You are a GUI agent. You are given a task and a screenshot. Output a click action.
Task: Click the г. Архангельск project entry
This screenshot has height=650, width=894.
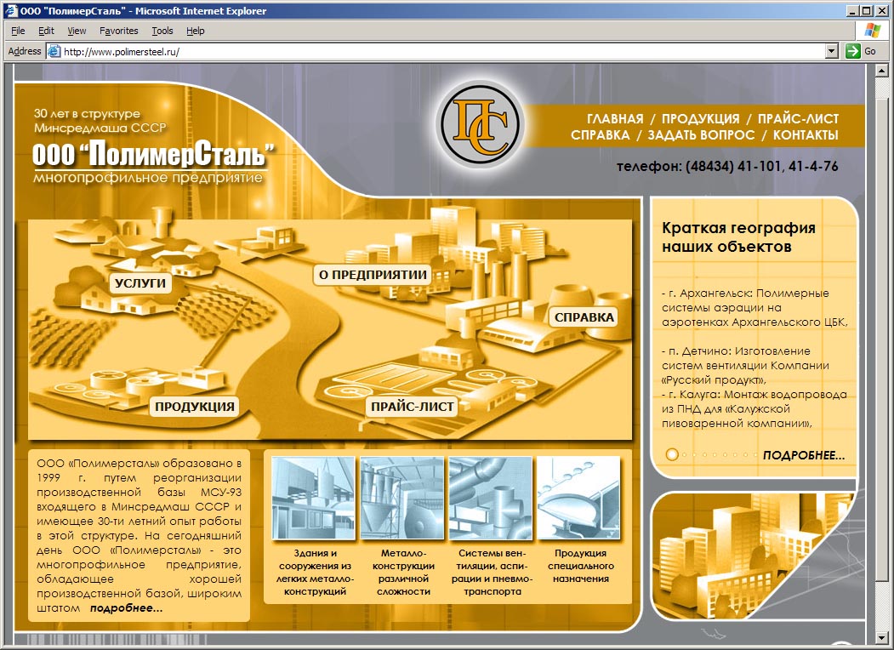754,307
